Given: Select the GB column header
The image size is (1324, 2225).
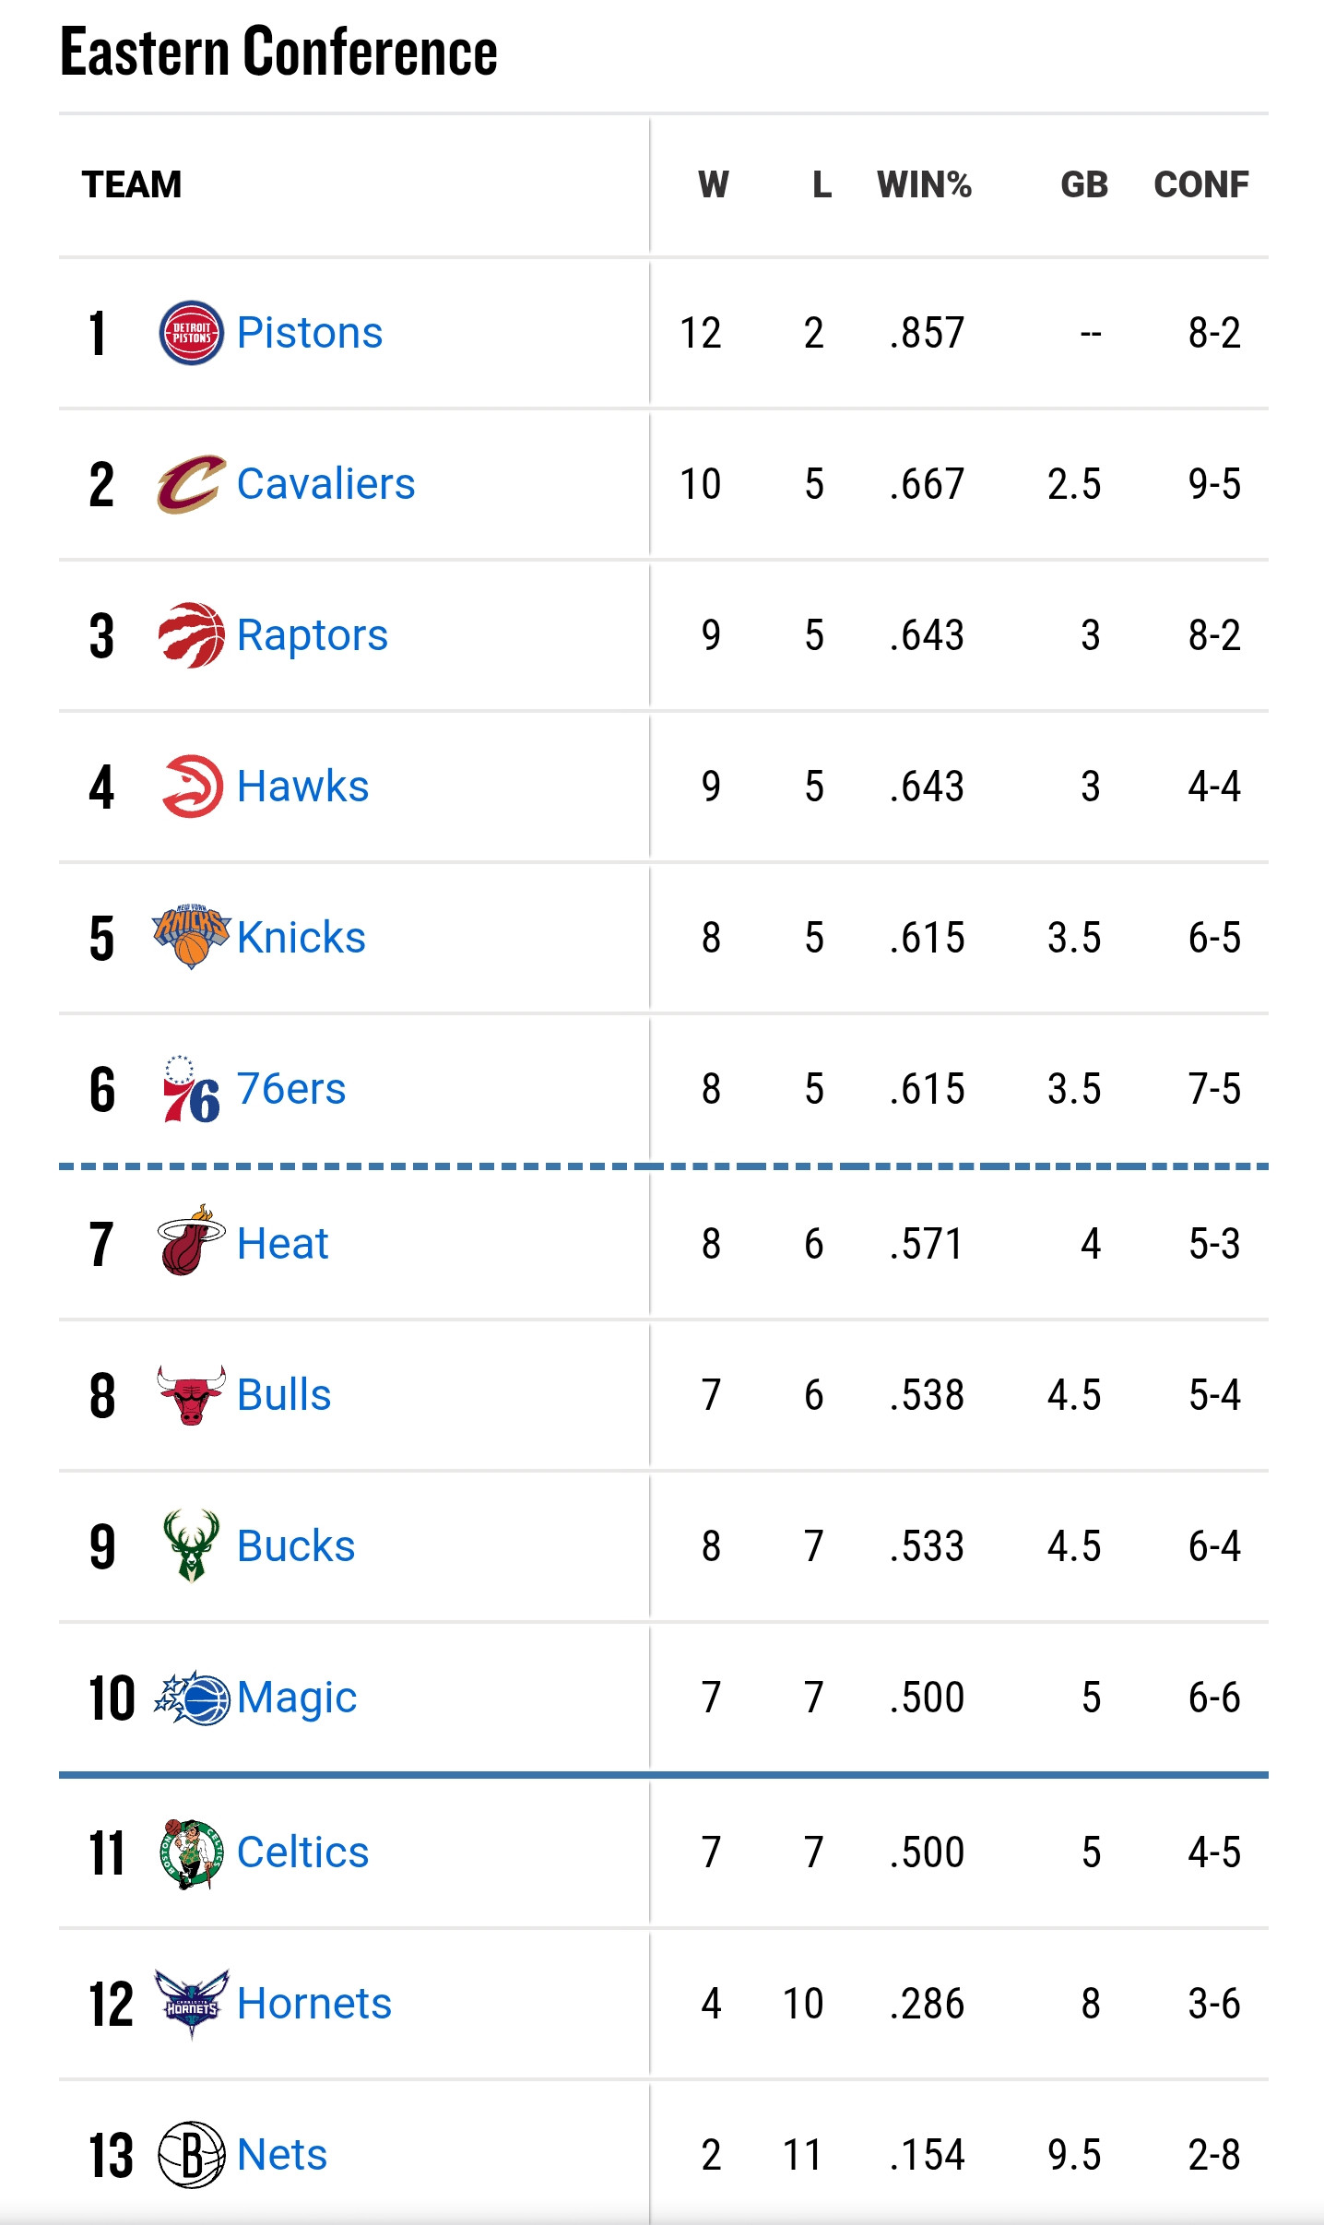Looking at the screenshot, I should coord(1084,184).
